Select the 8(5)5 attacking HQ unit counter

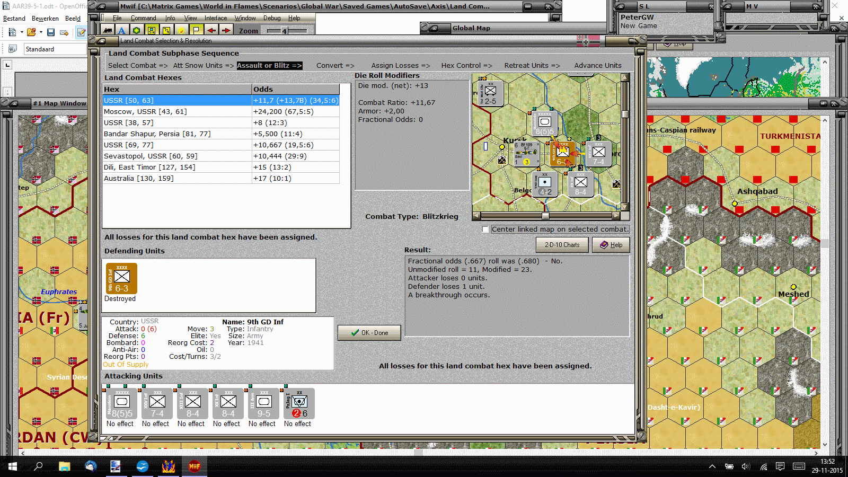click(122, 404)
